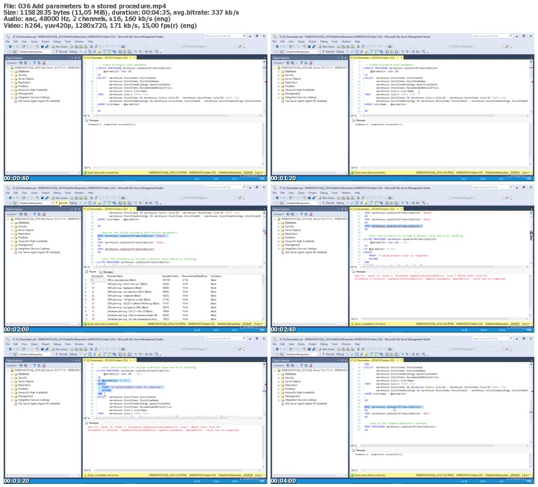The height and width of the screenshot is (487, 538).
Task: Collapse the WINDOWS10\SQL_2016 server node, 00:03:20 frame
Action: (8, 370)
